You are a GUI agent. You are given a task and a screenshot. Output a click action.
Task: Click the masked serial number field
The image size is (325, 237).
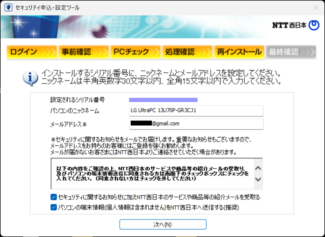point(163,99)
